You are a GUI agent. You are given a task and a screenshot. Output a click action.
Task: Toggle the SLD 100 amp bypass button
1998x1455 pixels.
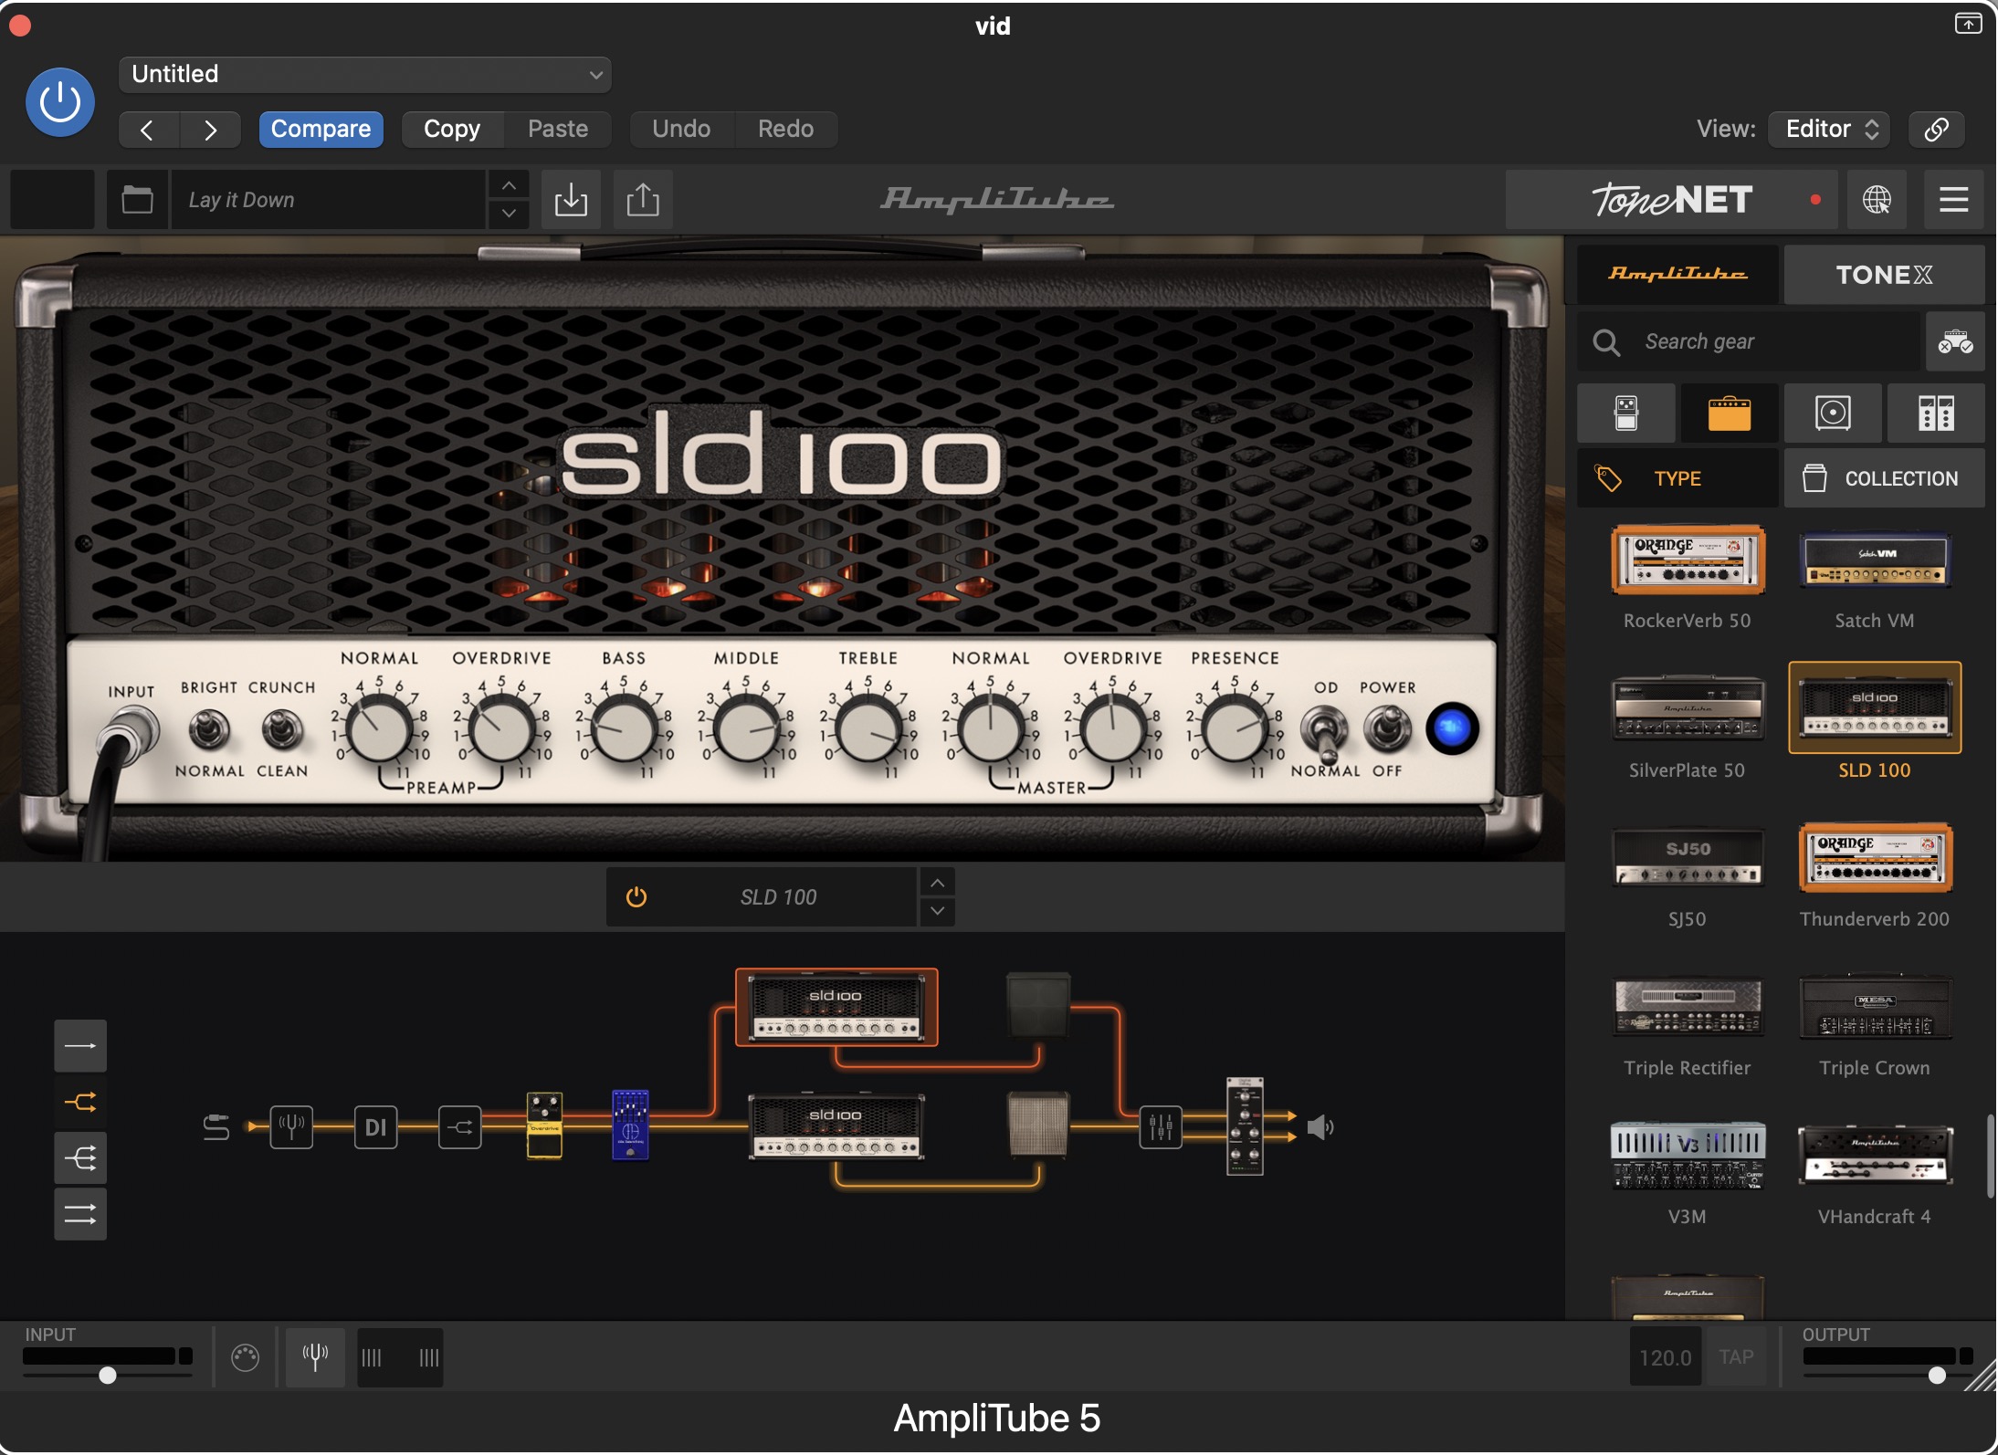(636, 897)
